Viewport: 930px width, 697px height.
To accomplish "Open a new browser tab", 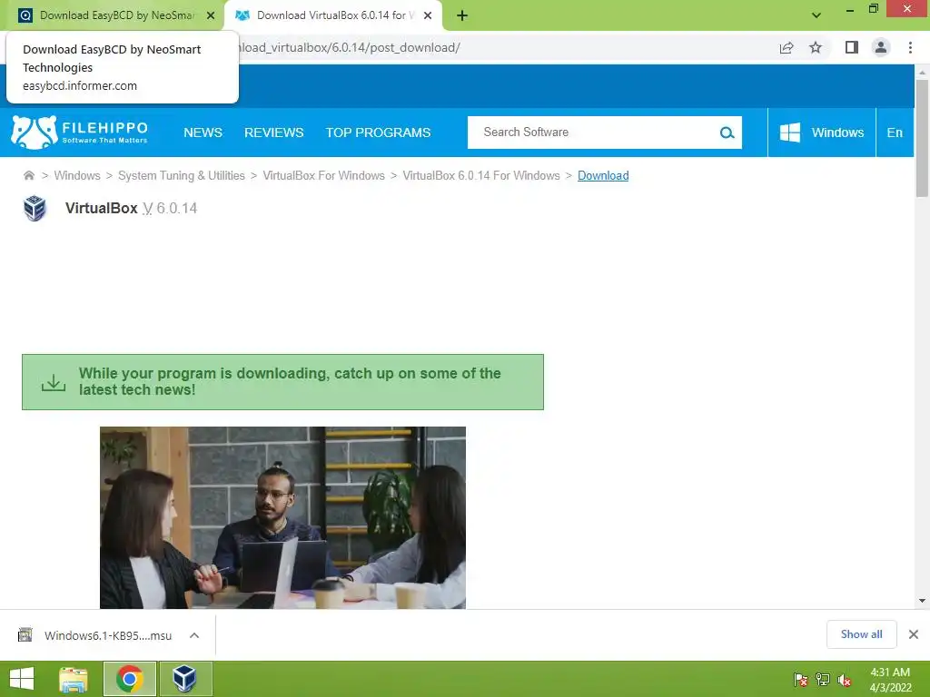I will [x=462, y=16].
